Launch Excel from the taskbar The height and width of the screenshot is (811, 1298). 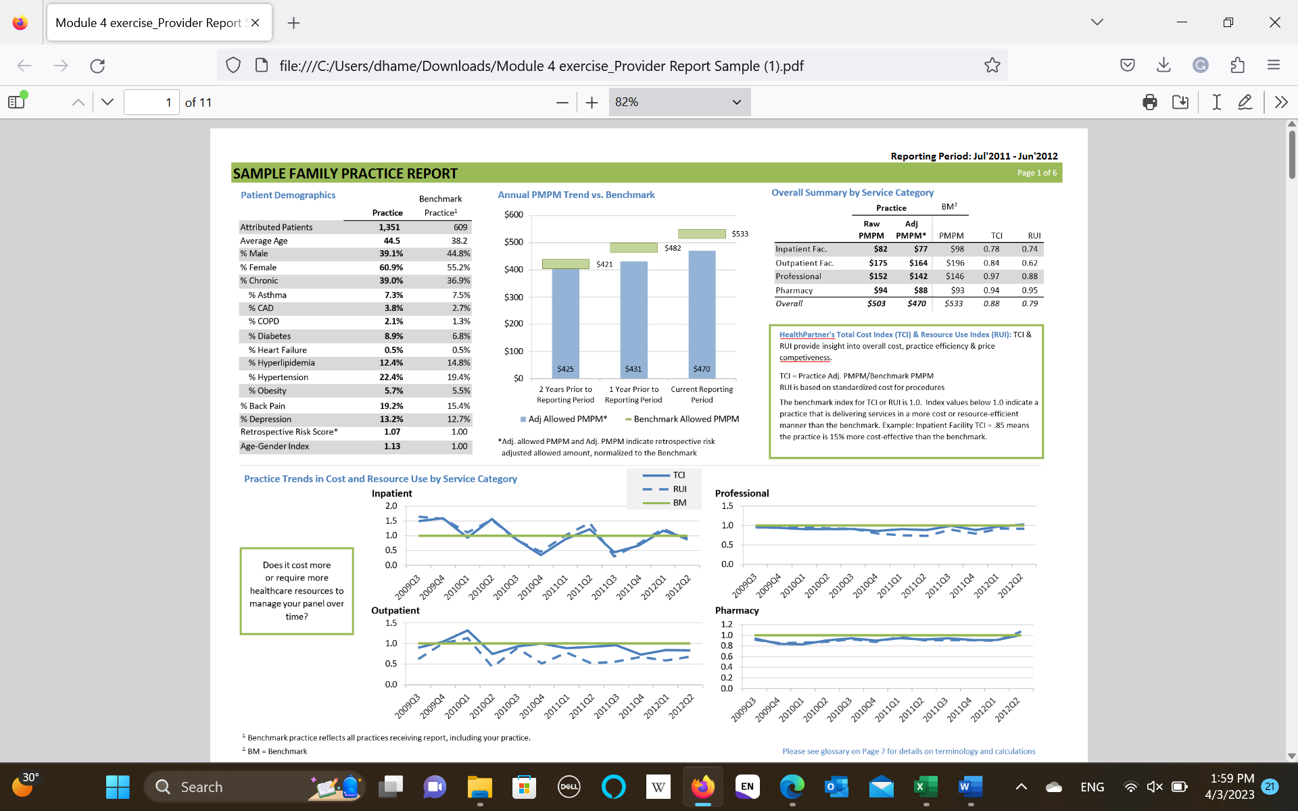click(926, 787)
